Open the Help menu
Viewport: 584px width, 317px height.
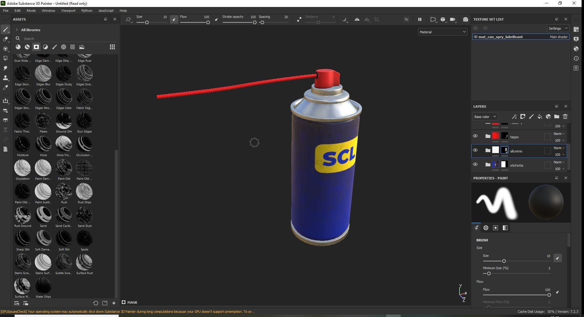pos(123,11)
